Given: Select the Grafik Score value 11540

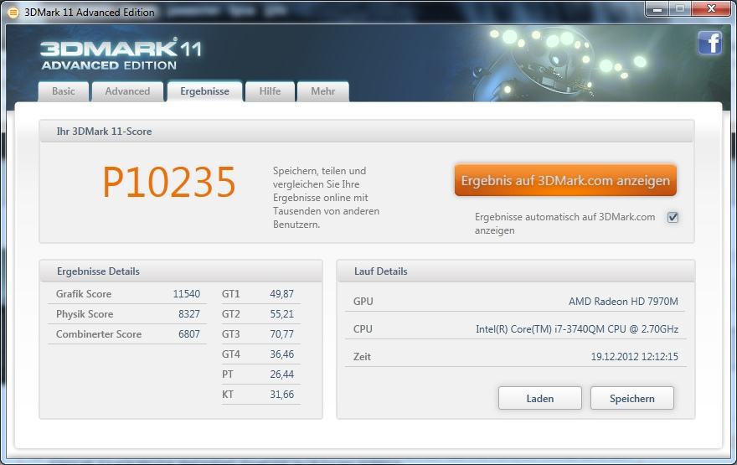Looking at the screenshot, I should [187, 294].
